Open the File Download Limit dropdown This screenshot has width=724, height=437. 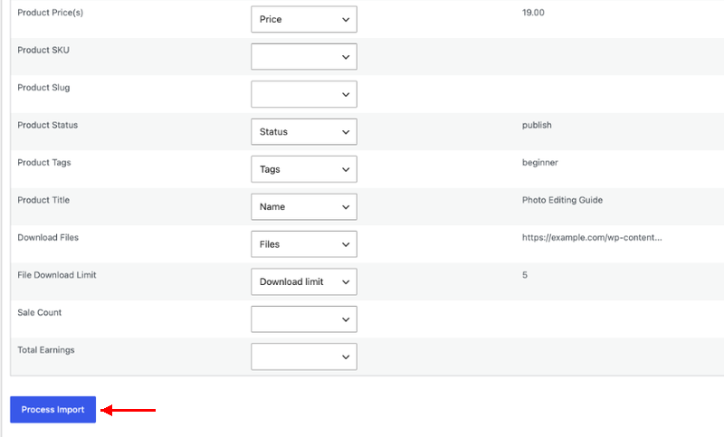[304, 282]
